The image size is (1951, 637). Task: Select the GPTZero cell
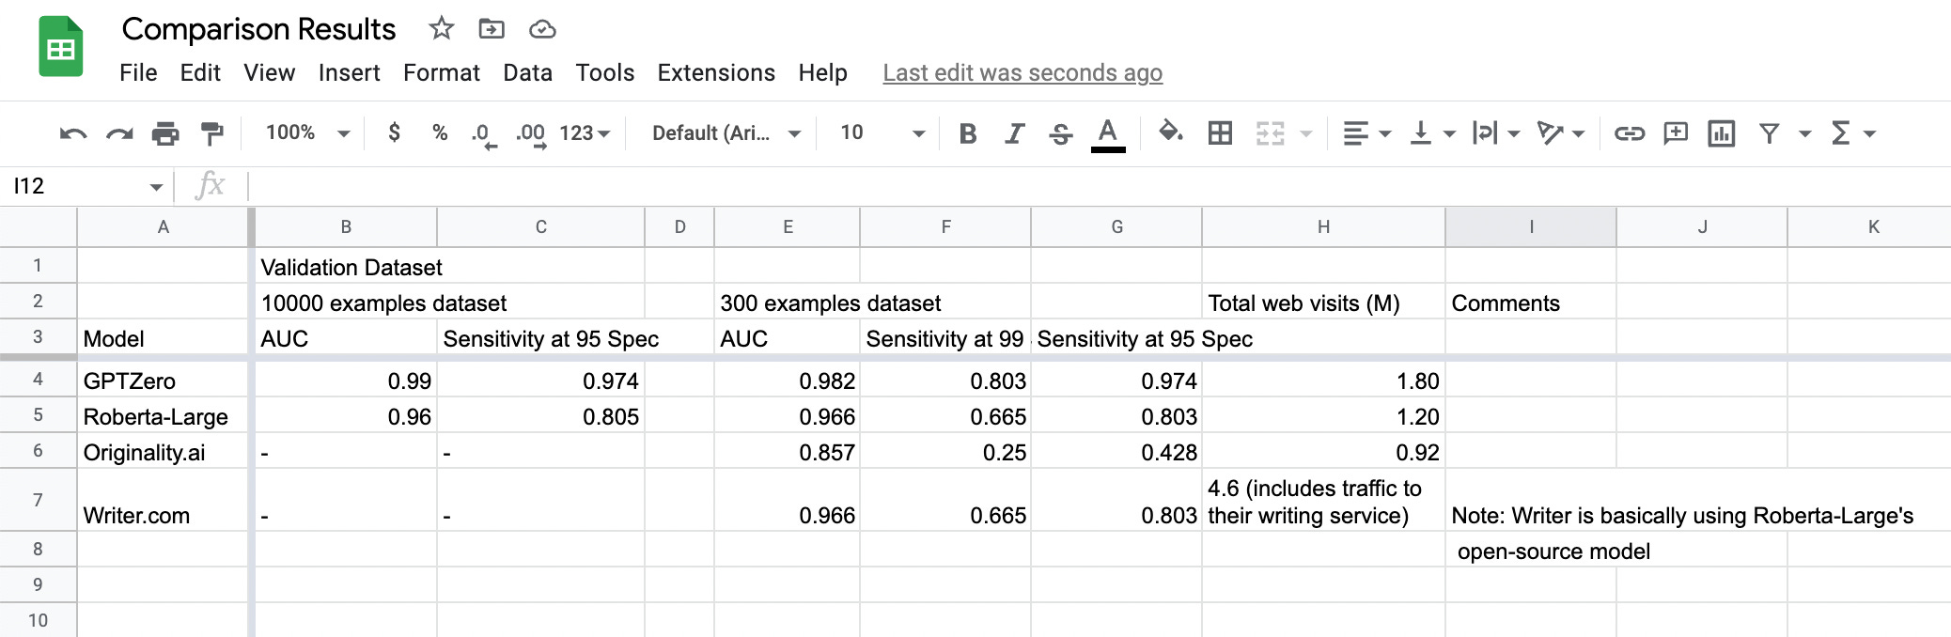pos(163,381)
